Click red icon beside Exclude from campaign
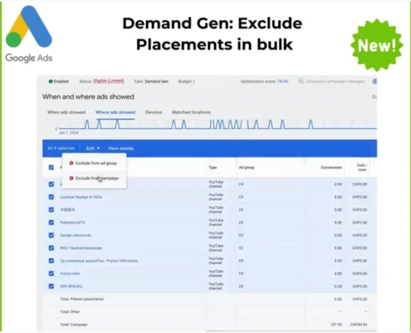The height and width of the screenshot is (333, 411). [72, 178]
